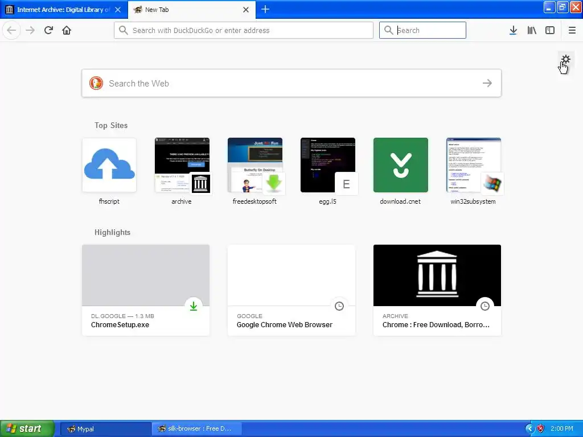The width and height of the screenshot is (583, 437).
Task: Open Google Chrome Web Browser highlight
Action: [x=291, y=290]
